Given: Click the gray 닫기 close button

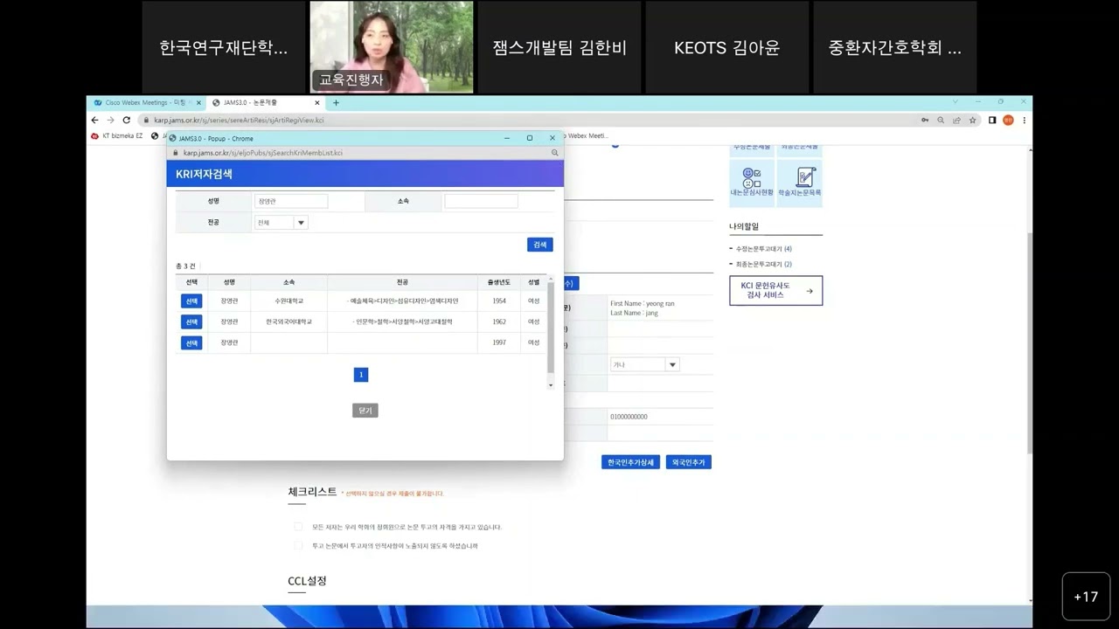Looking at the screenshot, I should click(x=365, y=411).
